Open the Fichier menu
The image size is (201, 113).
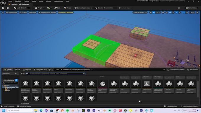coord(10,1)
